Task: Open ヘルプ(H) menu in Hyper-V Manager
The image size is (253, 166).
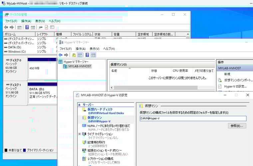Action: (109, 49)
